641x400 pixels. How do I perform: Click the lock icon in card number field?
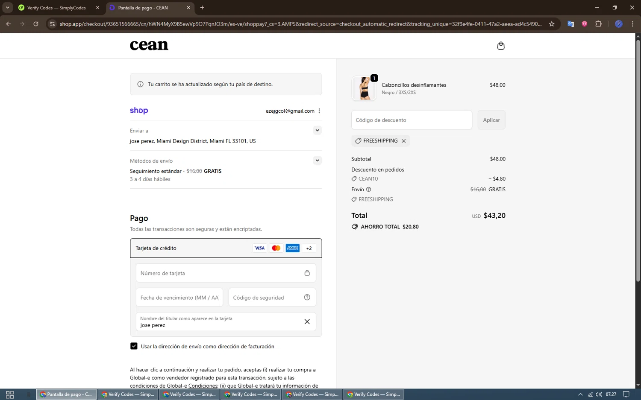[x=307, y=273]
